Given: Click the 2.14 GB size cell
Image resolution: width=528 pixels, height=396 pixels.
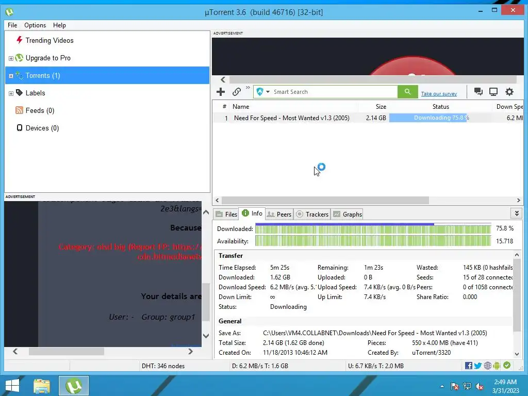Looking at the screenshot, I should (376, 118).
